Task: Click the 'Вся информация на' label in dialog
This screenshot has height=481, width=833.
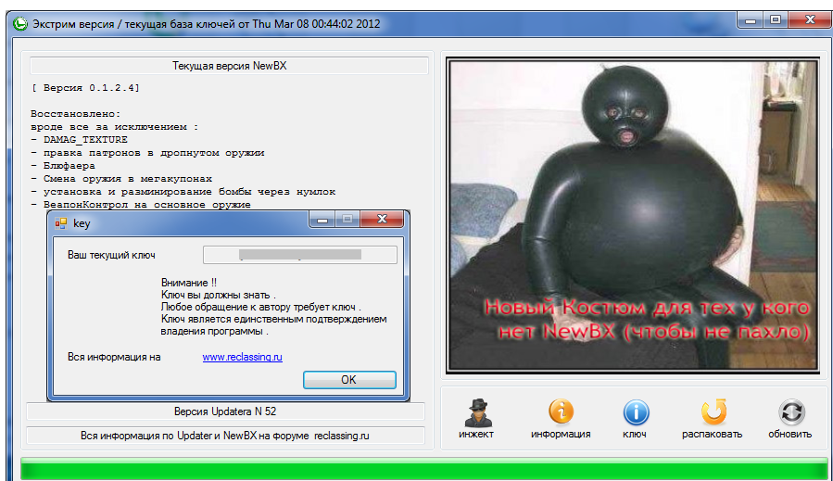Action: point(114,357)
